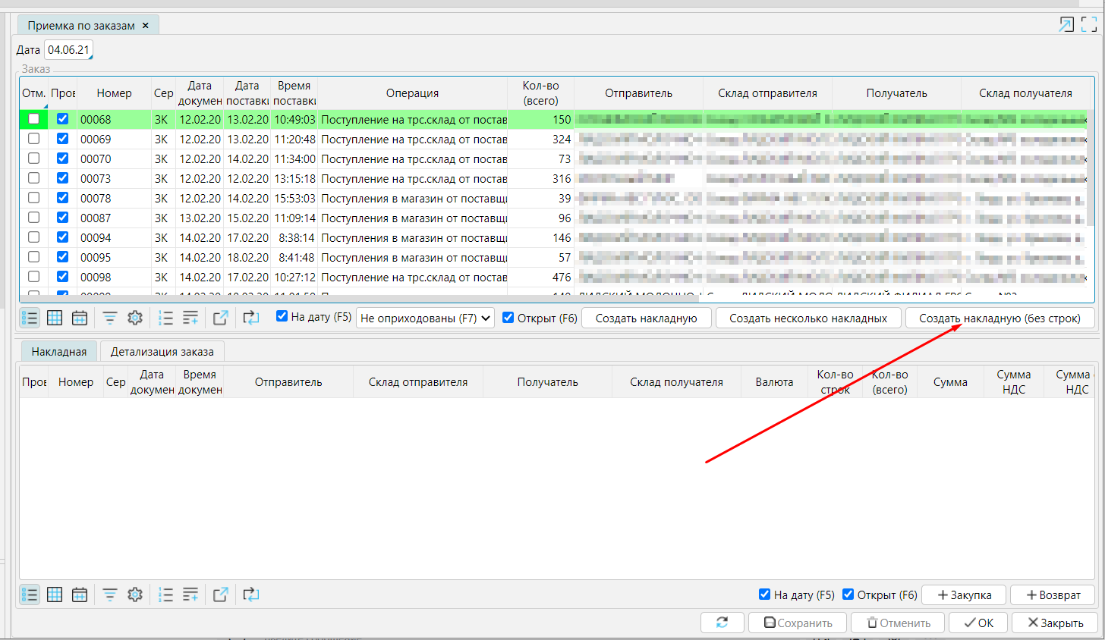Open the Дата field date picker

coord(68,50)
